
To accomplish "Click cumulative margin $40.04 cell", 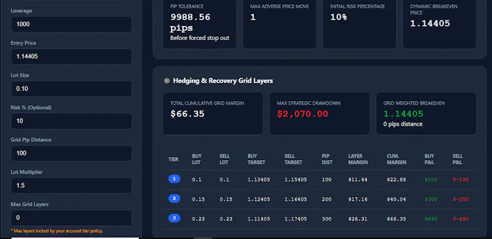I will (x=397, y=199).
